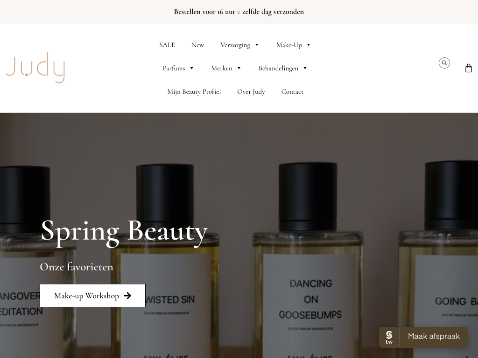
Task: Click the Make-up Workshop button
Action: click(93, 296)
